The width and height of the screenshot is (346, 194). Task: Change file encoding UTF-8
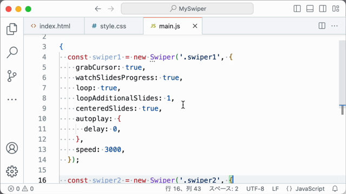[255, 189]
